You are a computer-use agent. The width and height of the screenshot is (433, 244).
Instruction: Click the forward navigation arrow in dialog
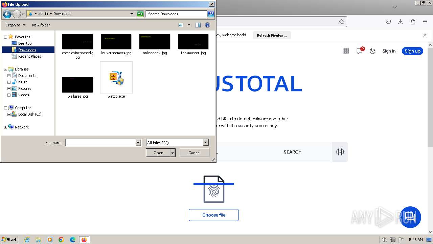pos(17,14)
